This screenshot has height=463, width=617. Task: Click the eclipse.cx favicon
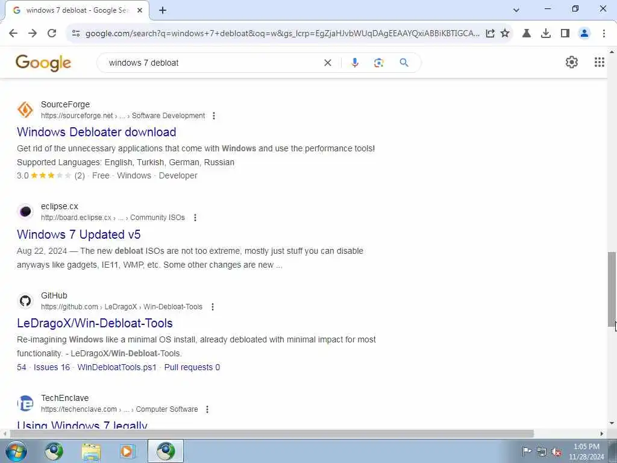click(25, 212)
